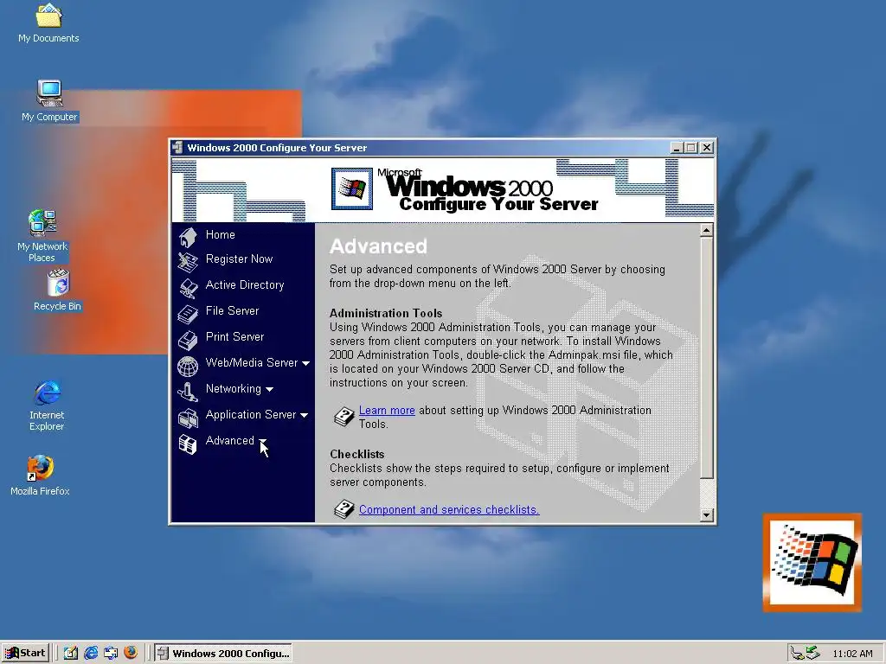Viewport: 886px width, 664px height.
Task: Close the Configure Your Server window
Action: click(707, 148)
